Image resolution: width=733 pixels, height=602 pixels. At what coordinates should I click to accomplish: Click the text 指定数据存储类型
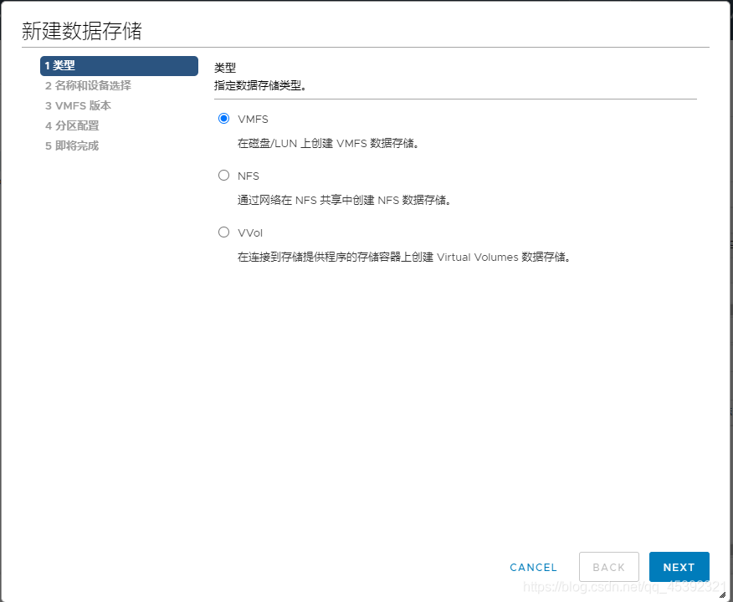click(x=260, y=85)
